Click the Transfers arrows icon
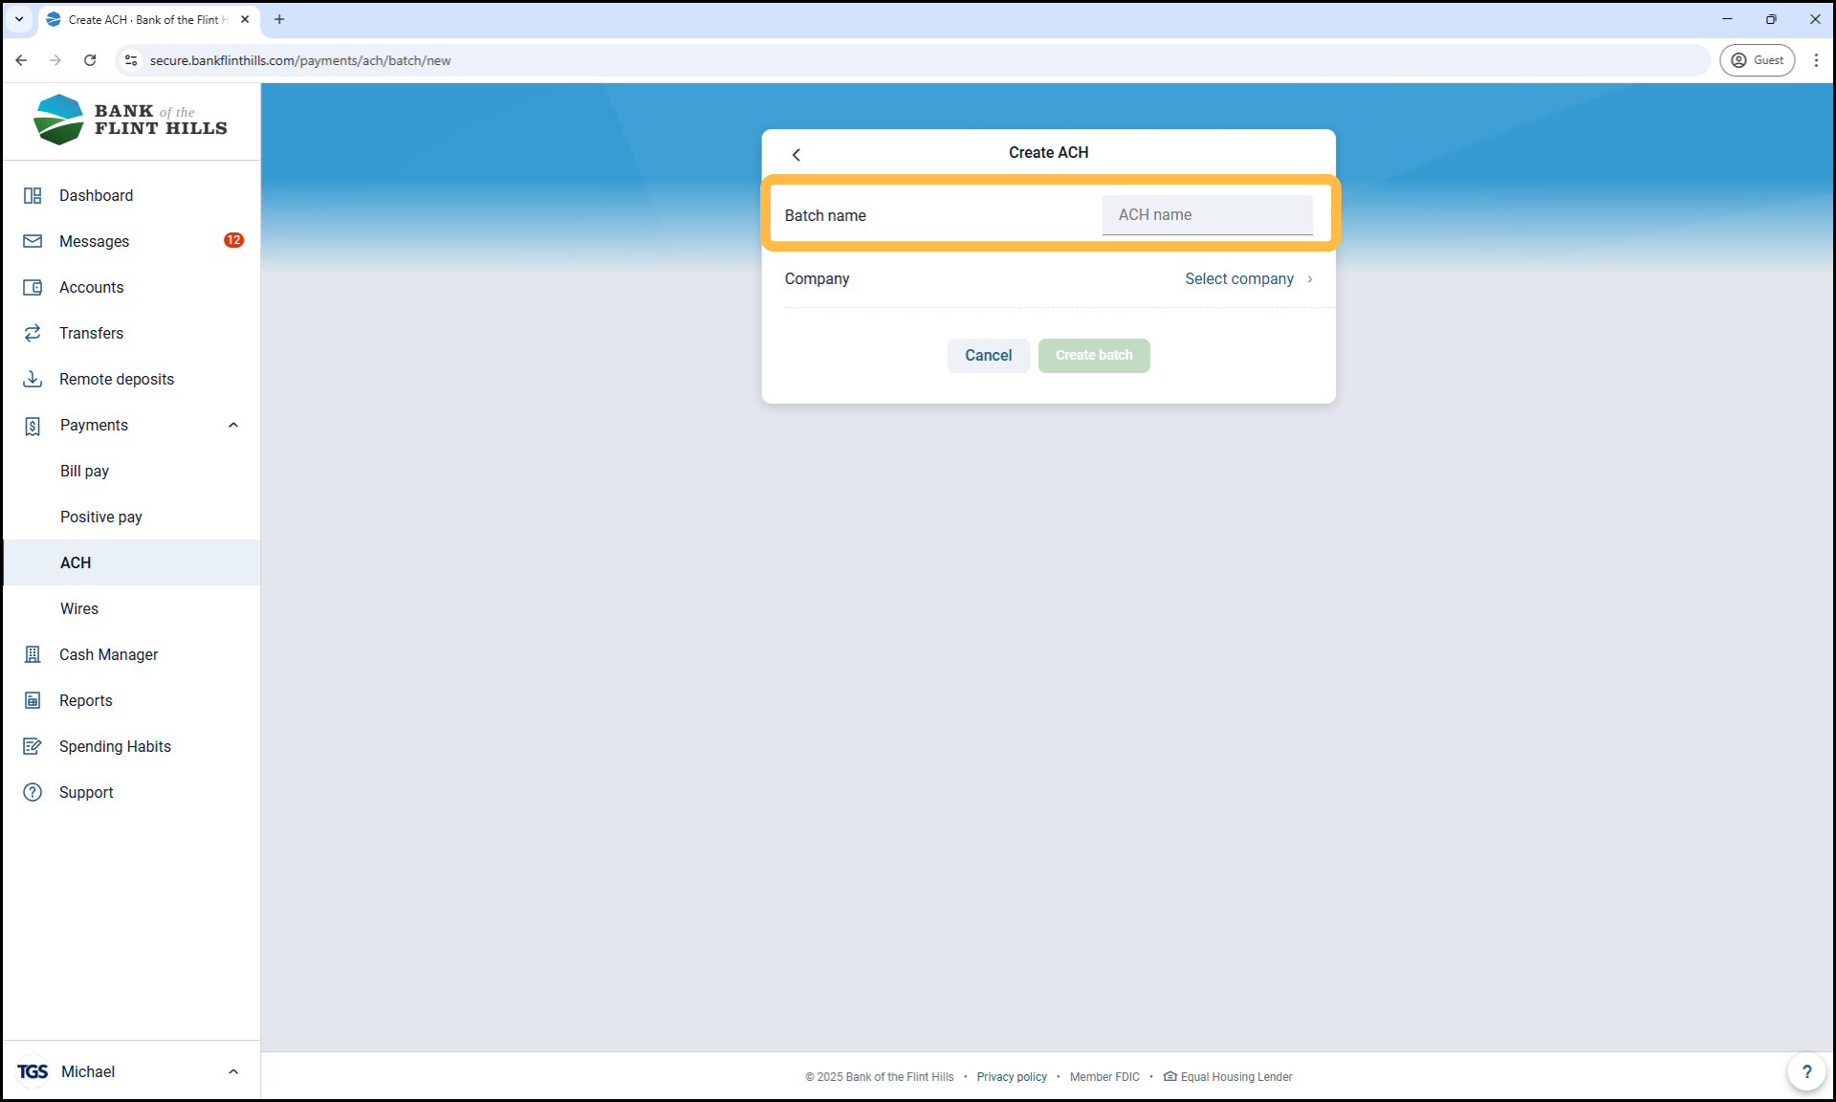Screen dimensions: 1836x1102 [33, 333]
